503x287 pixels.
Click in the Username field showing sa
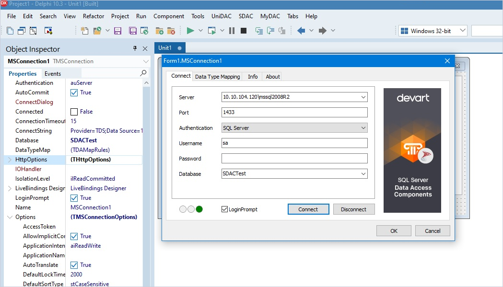click(x=294, y=143)
